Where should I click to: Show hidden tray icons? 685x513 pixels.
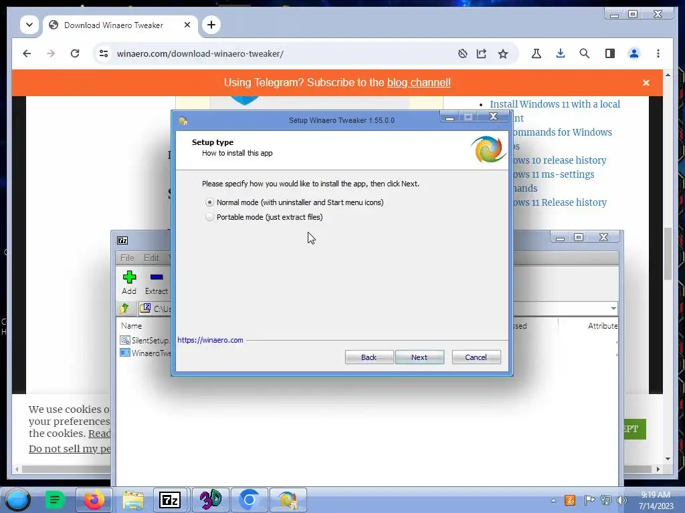pos(553,500)
